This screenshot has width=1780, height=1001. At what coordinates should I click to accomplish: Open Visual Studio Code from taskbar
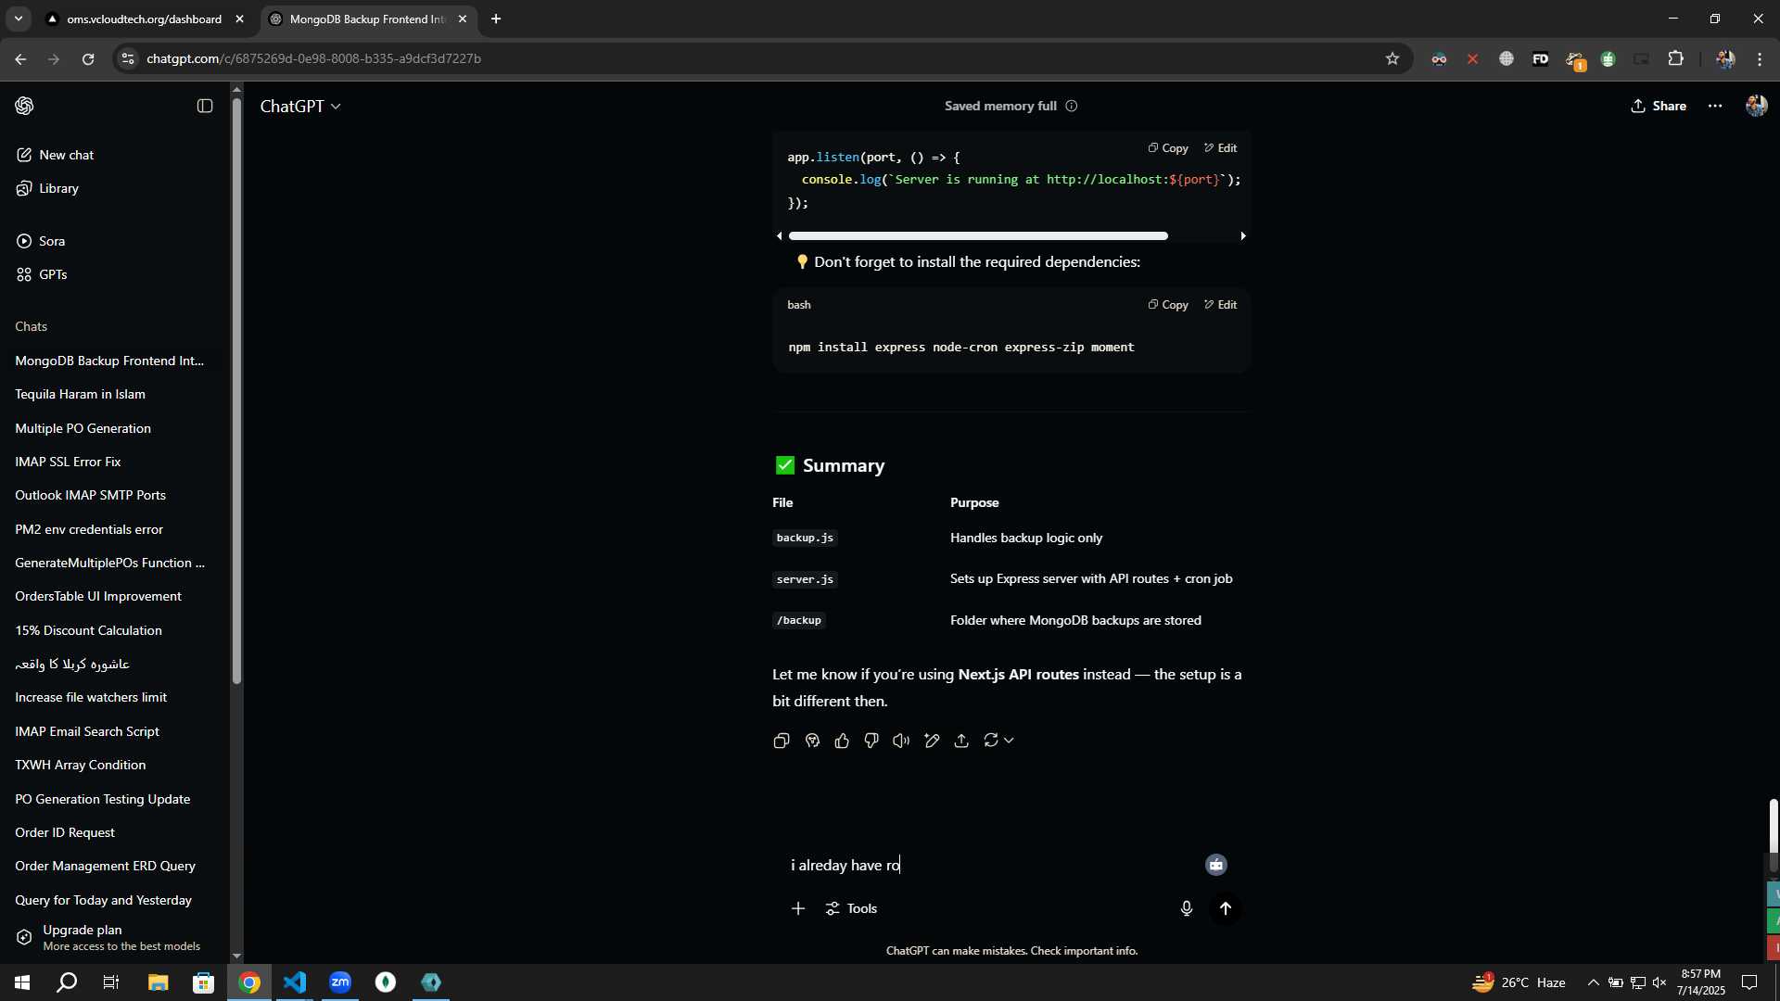295,982
